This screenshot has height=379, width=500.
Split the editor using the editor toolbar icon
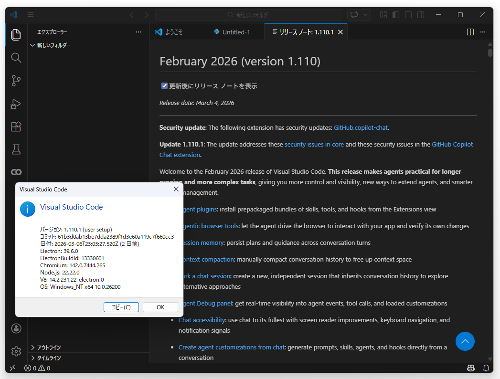pyautogui.click(x=470, y=32)
